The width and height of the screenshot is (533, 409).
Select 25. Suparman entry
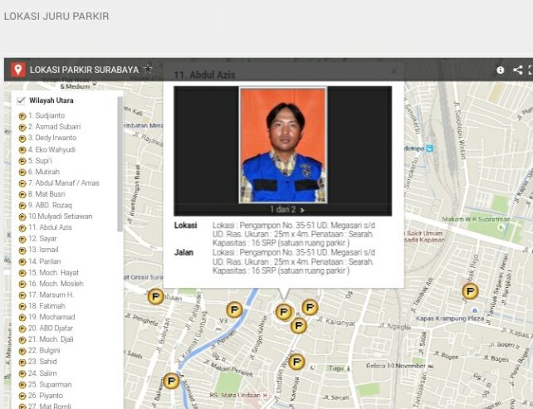(x=50, y=385)
